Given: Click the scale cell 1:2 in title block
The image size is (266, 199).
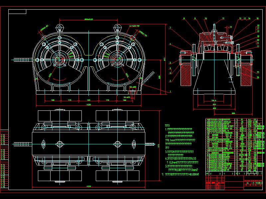Looking at the screenshot, I should coord(253,182).
